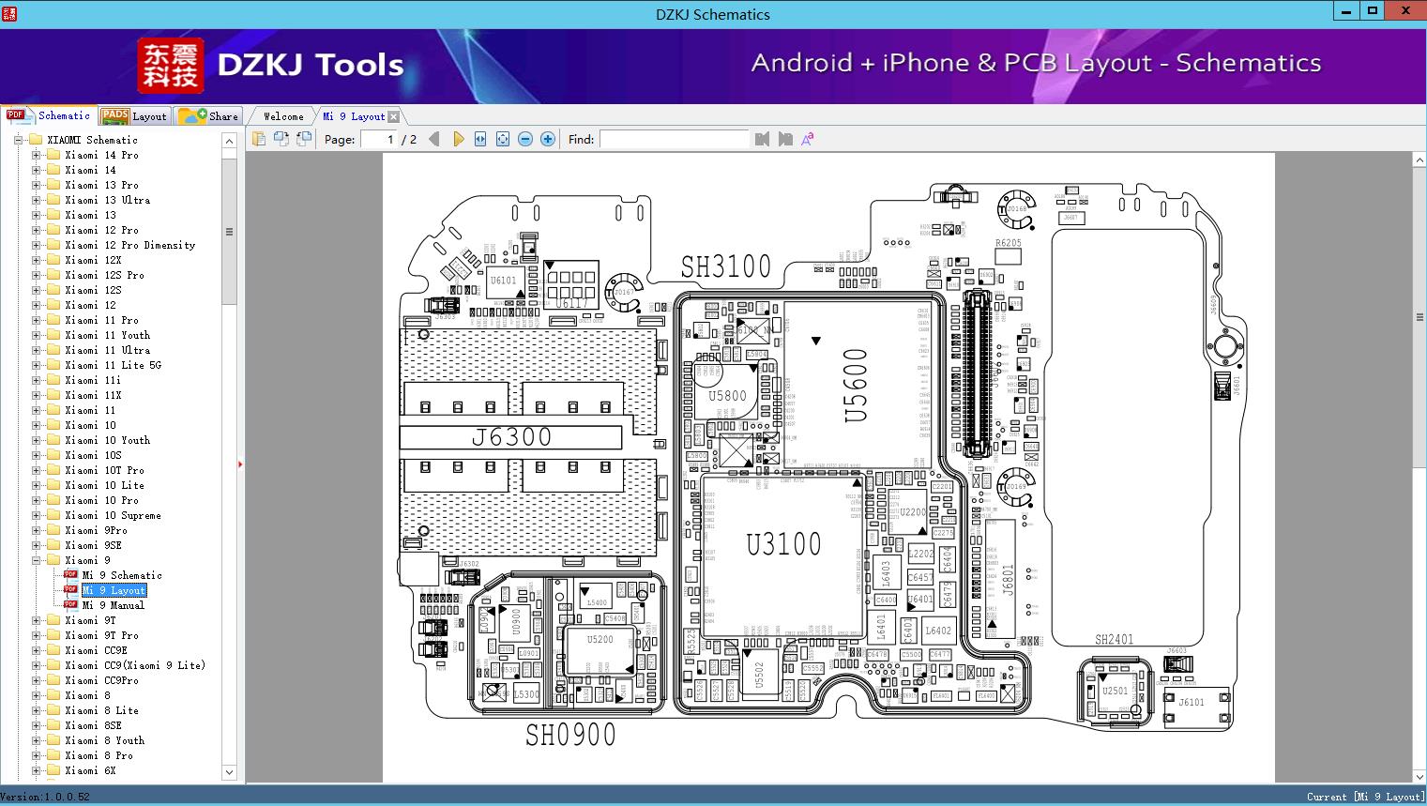This screenshot has width=1427, height=806.
Task: Select Xiaomi CC9(Xiaomi 9 Lite) folder
Action: (135, 665)
